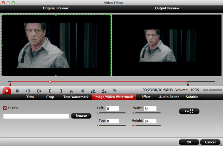The width and height of the screenshot is (223, 146).
Task: Set trim start with left bracket icon
Action: click(50, 91)
